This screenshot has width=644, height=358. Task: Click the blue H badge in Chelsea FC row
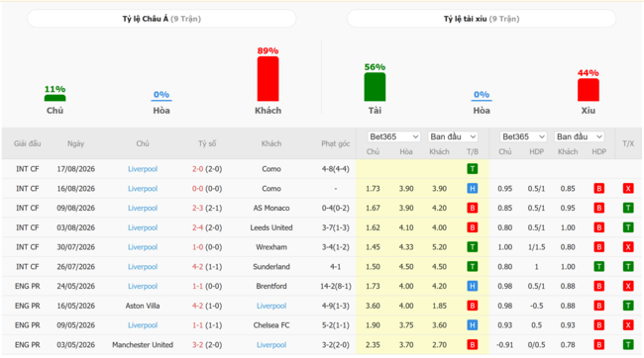[473, 325]
